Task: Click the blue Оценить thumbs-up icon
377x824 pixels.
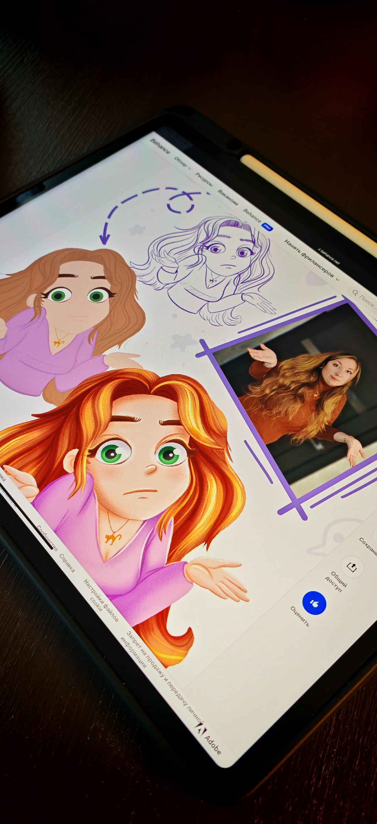Action: click(314, 603)
